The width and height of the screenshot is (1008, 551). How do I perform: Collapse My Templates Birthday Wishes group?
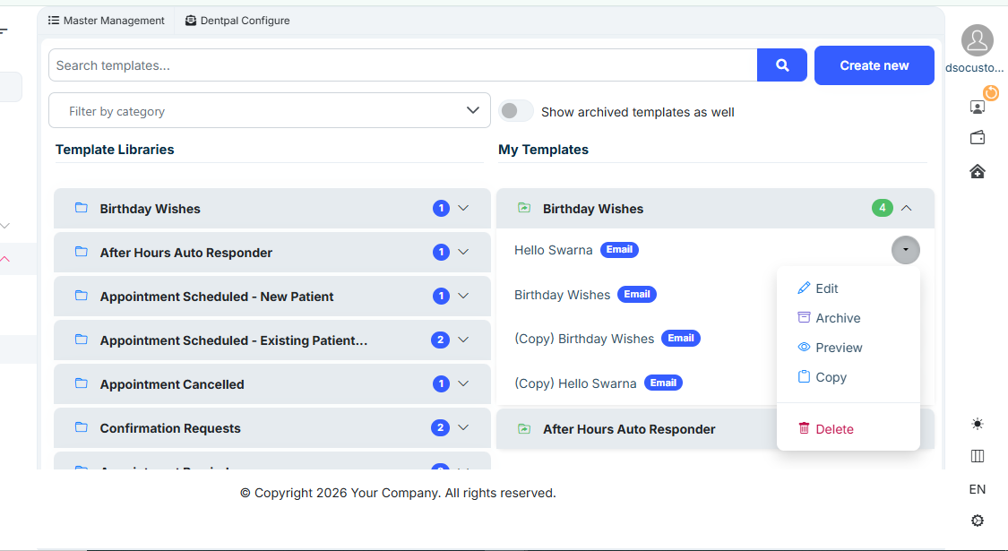click(906, 209)
